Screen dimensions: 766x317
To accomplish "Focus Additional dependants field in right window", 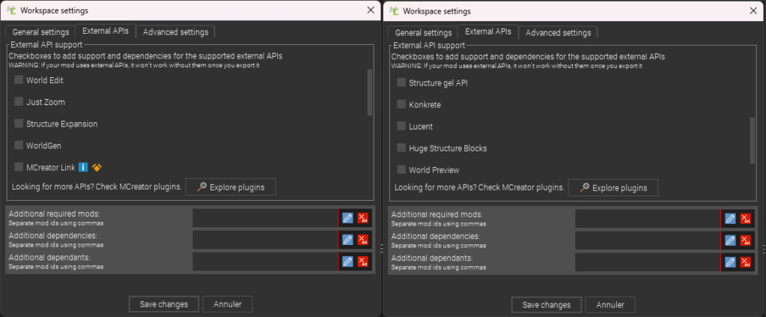I will (x=647, y=262).
